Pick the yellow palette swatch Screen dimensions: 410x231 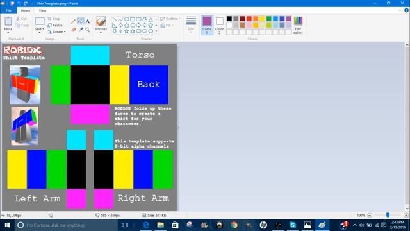pyautogui.click(x=262, y=19)
